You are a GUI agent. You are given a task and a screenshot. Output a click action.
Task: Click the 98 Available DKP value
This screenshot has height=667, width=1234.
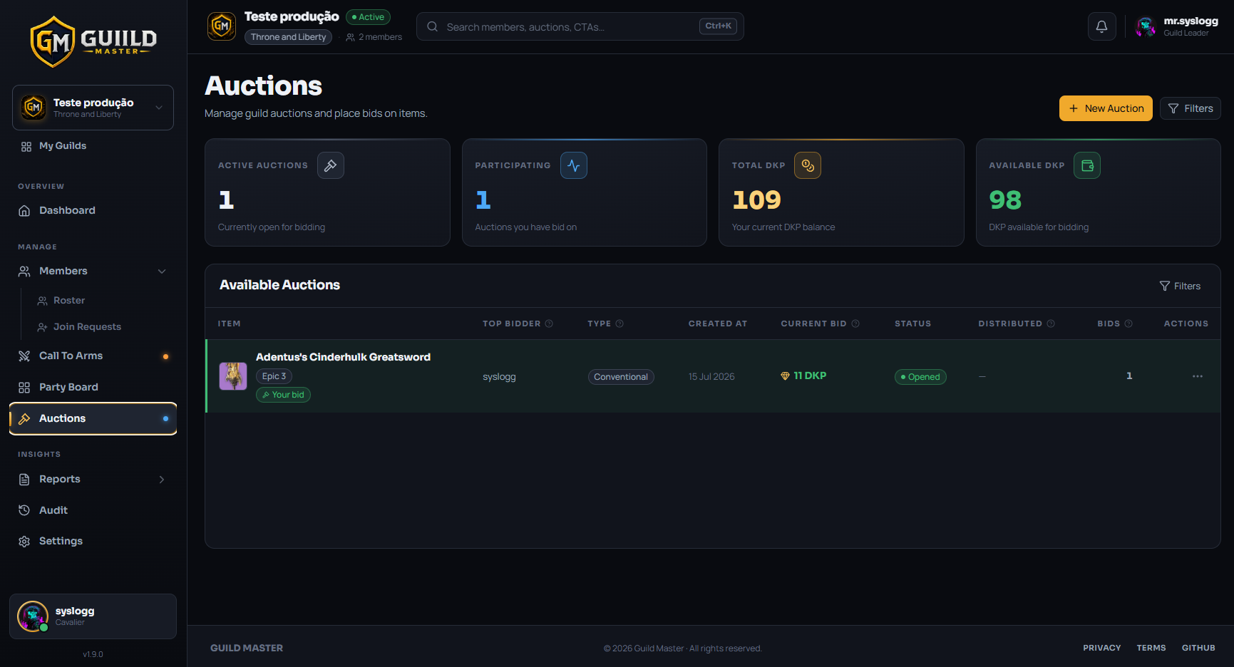click(x=1005, y=200)
